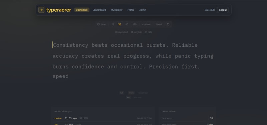Screen dimensions: 267x125
Task: Toggle the fixed text option
Action: tap(159, 24)
